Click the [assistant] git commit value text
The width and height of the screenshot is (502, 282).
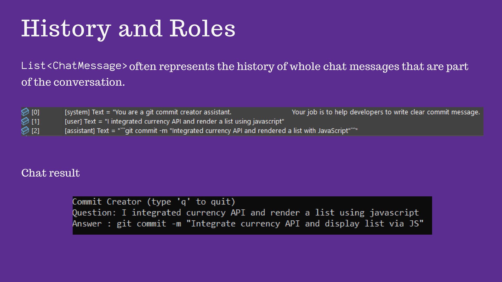point(211,131)
